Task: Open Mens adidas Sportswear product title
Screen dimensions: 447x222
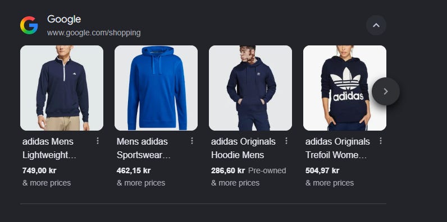Action: [x=143, y=149]
